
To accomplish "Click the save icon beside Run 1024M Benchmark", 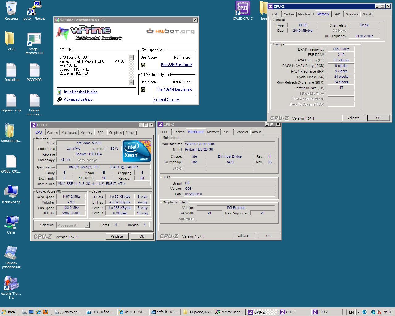I will (143, 89).
